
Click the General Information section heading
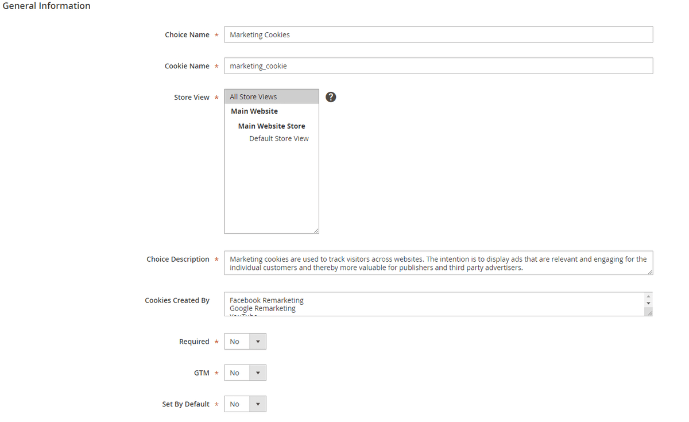tap(47, 6)
